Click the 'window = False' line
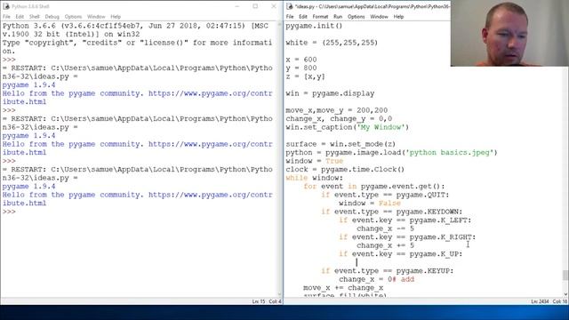Screen dimensions: 569x320 pos(370,204)
